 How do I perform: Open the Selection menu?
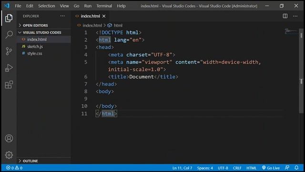pos(47,6)
